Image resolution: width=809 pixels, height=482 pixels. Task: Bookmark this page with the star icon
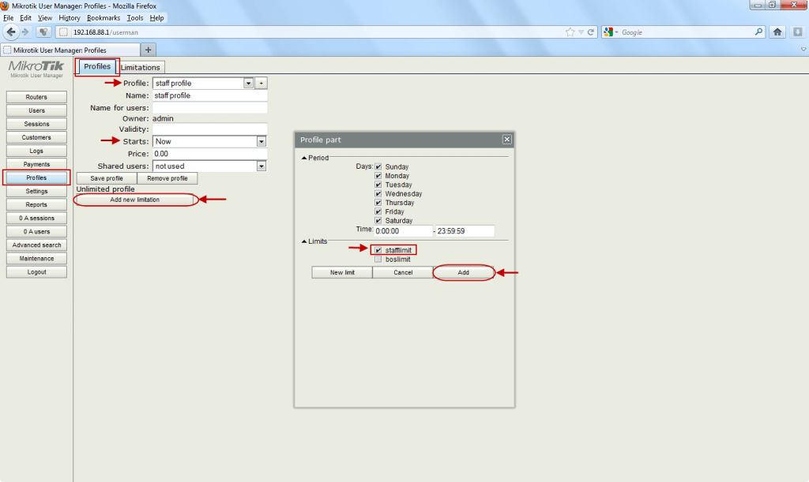point(570,32)
